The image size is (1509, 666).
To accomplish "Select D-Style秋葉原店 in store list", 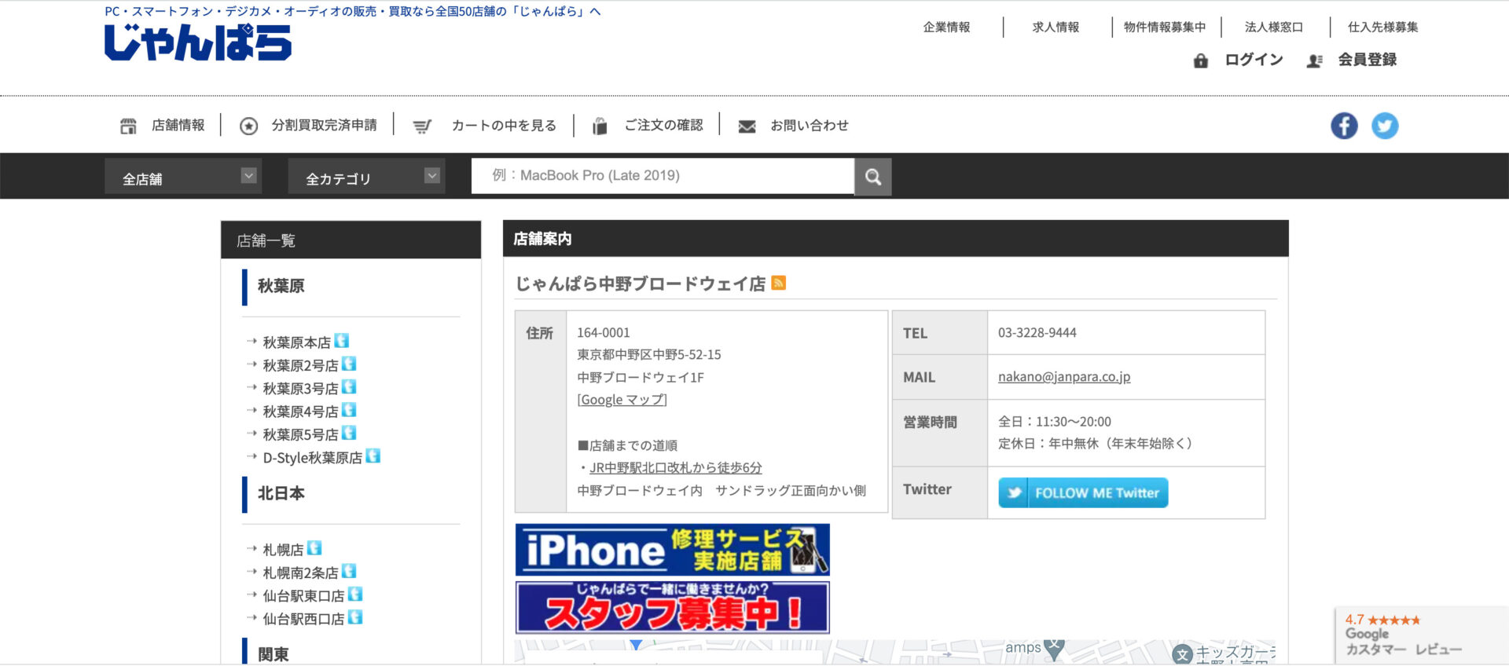I will (312, 457).
